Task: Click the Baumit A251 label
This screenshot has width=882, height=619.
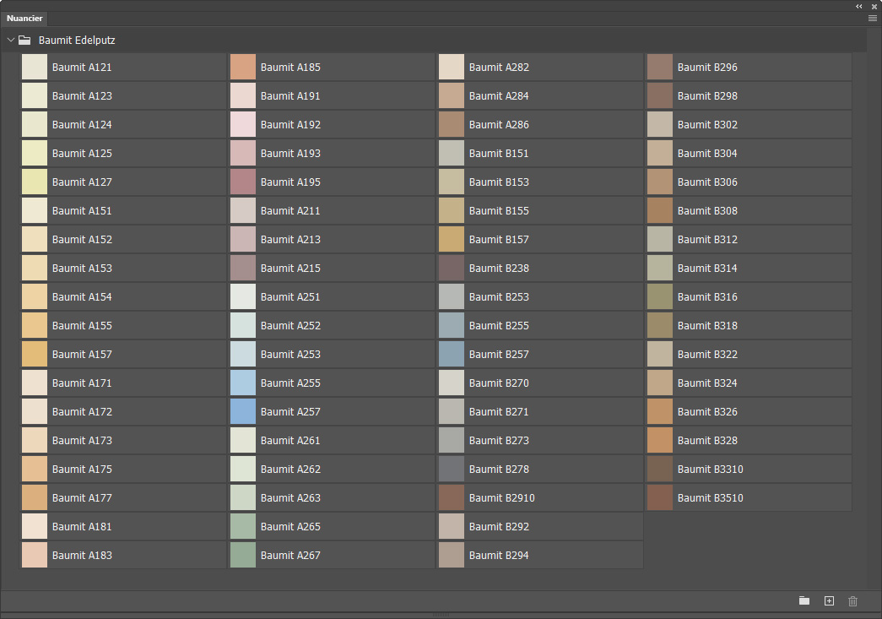Action: [290, 296]
